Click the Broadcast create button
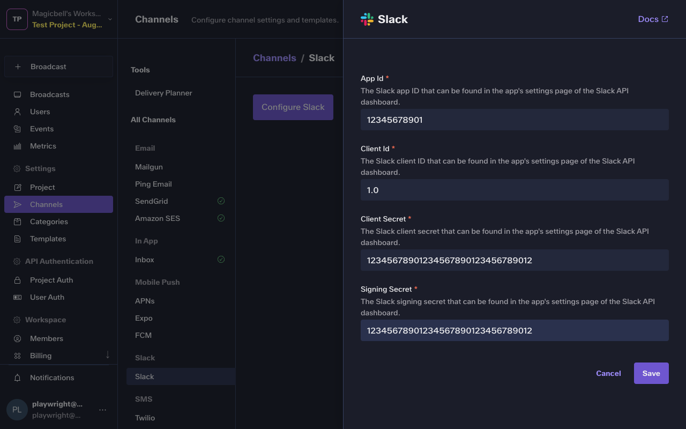This screenshot has height=429, width=686. (x=59, y=66)
